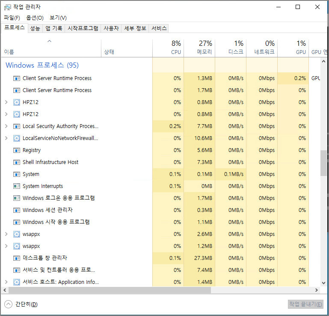Click the horizontal scrollbar right arrow
Screen dimensions: 329x316
click(x=317, y=290)
